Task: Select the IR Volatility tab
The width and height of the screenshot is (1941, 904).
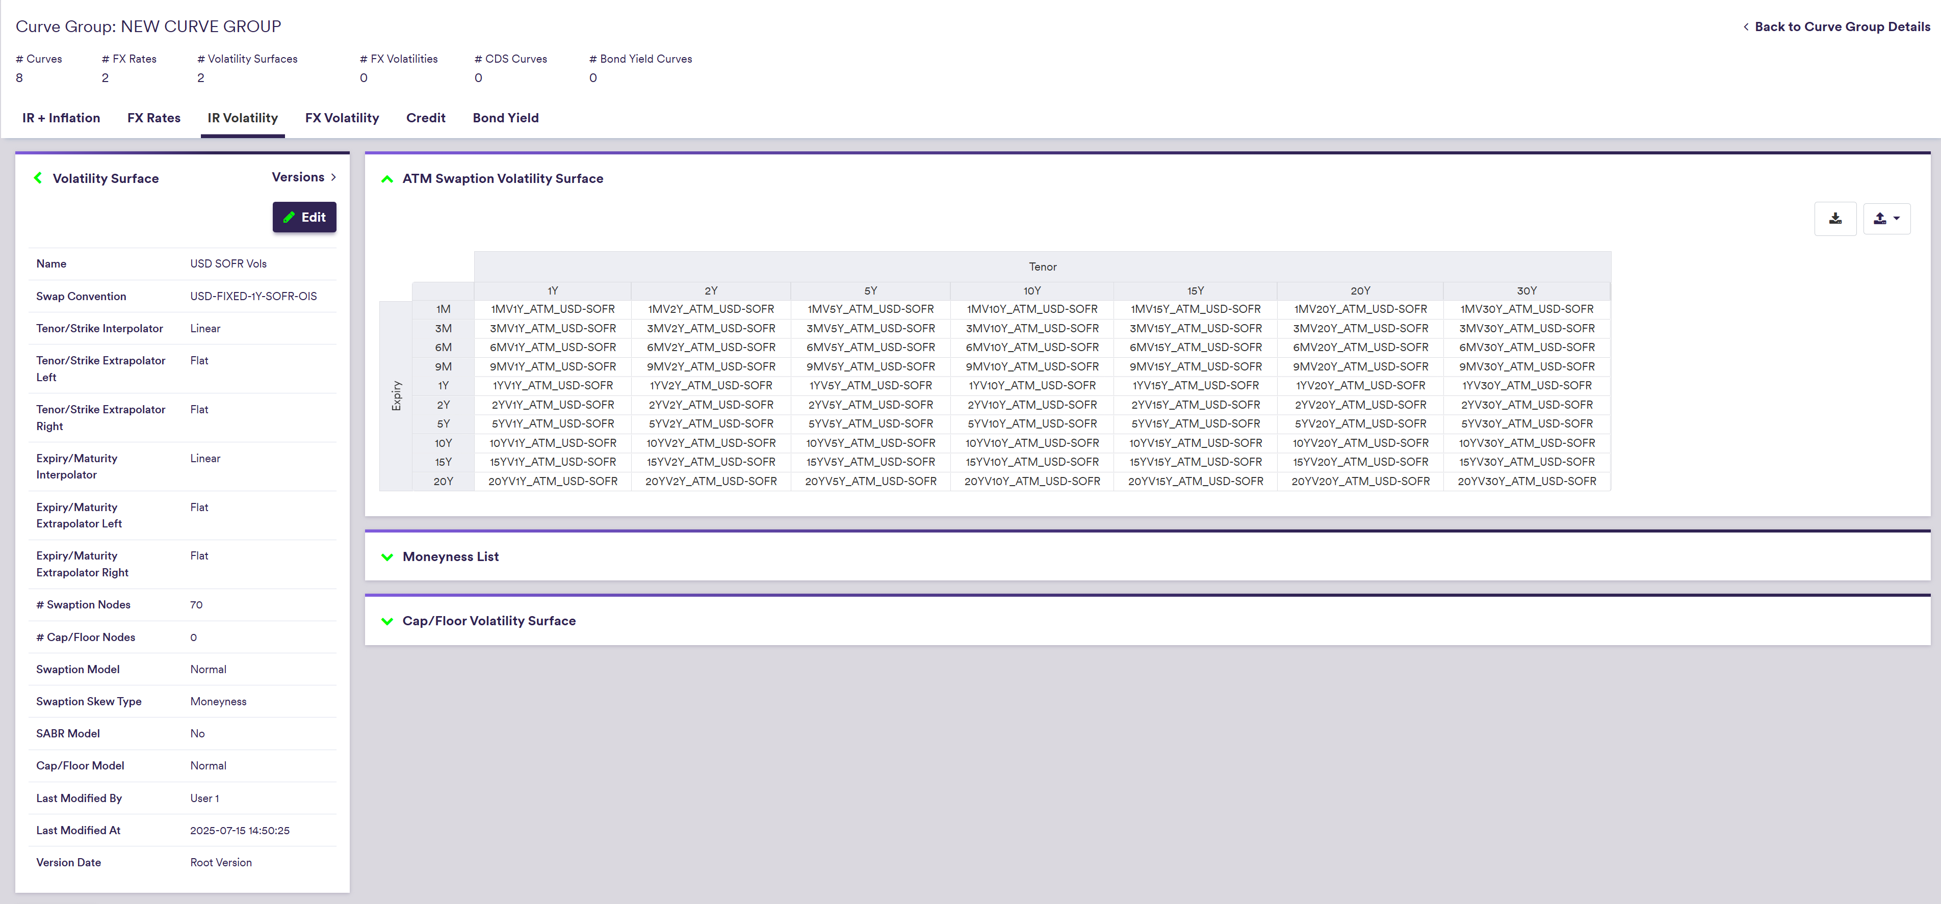Action: (243, 118)
